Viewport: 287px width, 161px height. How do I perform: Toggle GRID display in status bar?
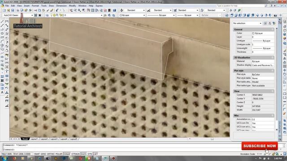coord(43,154)
